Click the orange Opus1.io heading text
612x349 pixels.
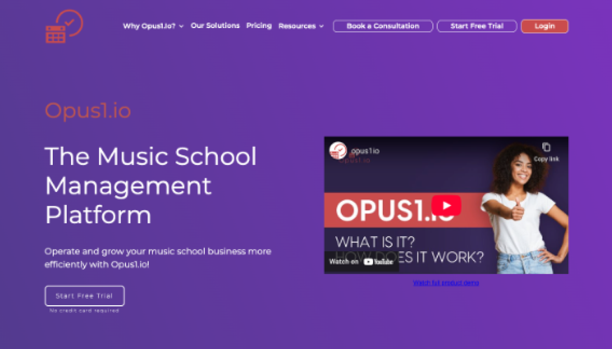pyautogui.click(x=88, y=111)
